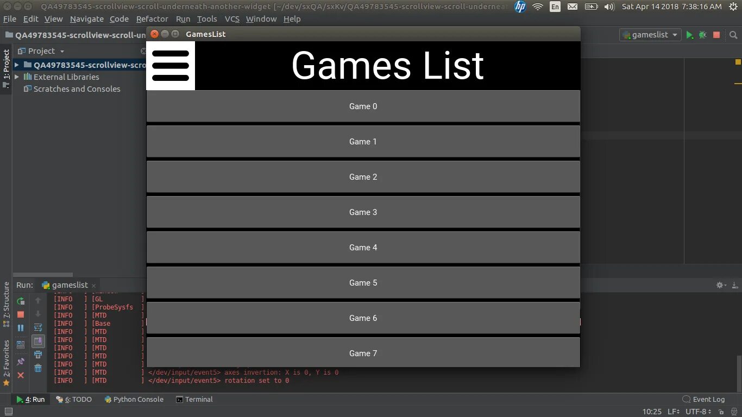742x417 pixels.
Task: Click the Game 7 button
Action: pos(363,352)
